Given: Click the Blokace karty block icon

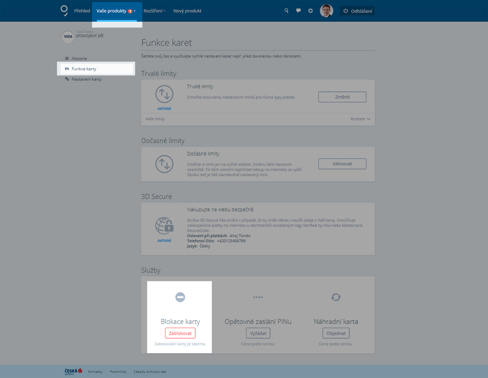Looking at the screenshot, I should tap(180, 298).
